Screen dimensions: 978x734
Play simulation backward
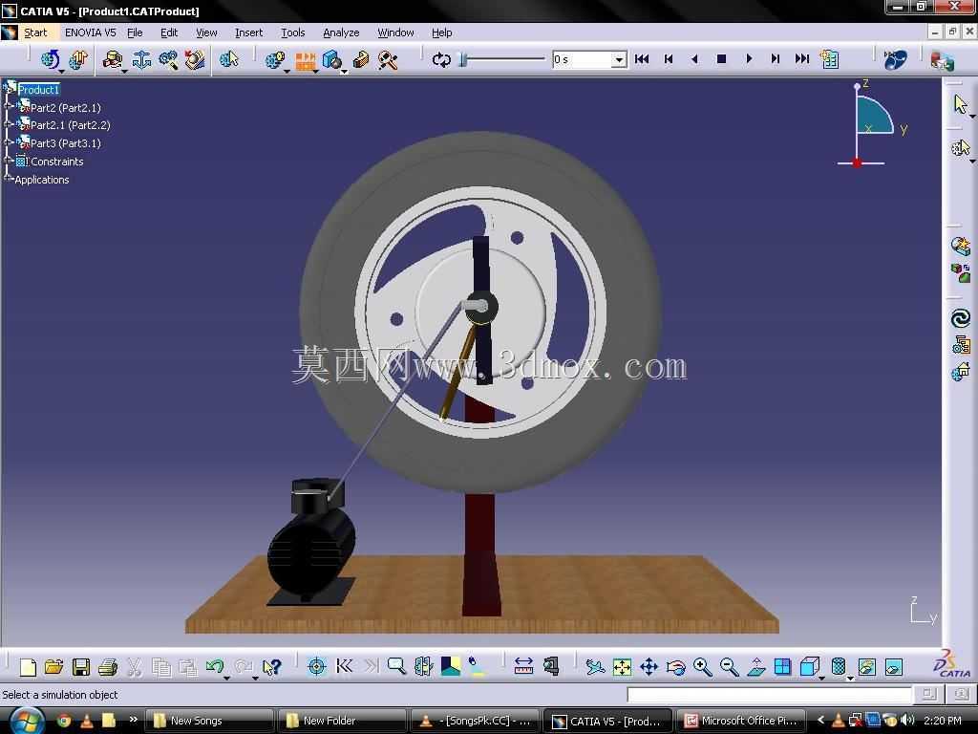point(695,59)
